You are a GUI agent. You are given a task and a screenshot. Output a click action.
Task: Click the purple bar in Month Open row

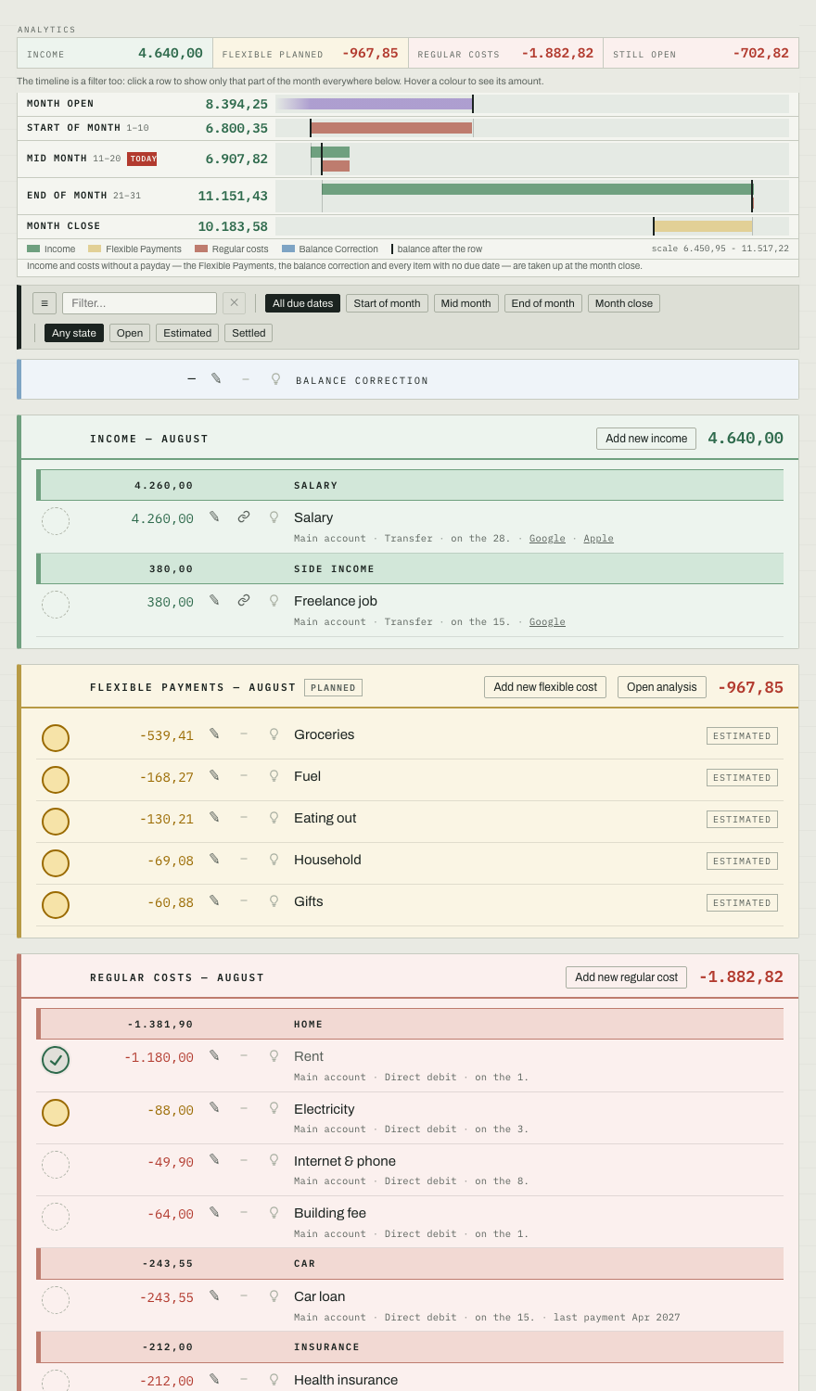(376, 104)
